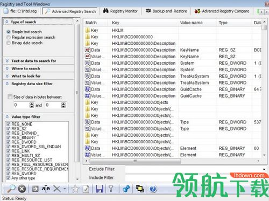269x201 pixels.
Task: Click the file C:\intel.reg document icon
Action: click(x=6, y=11)
